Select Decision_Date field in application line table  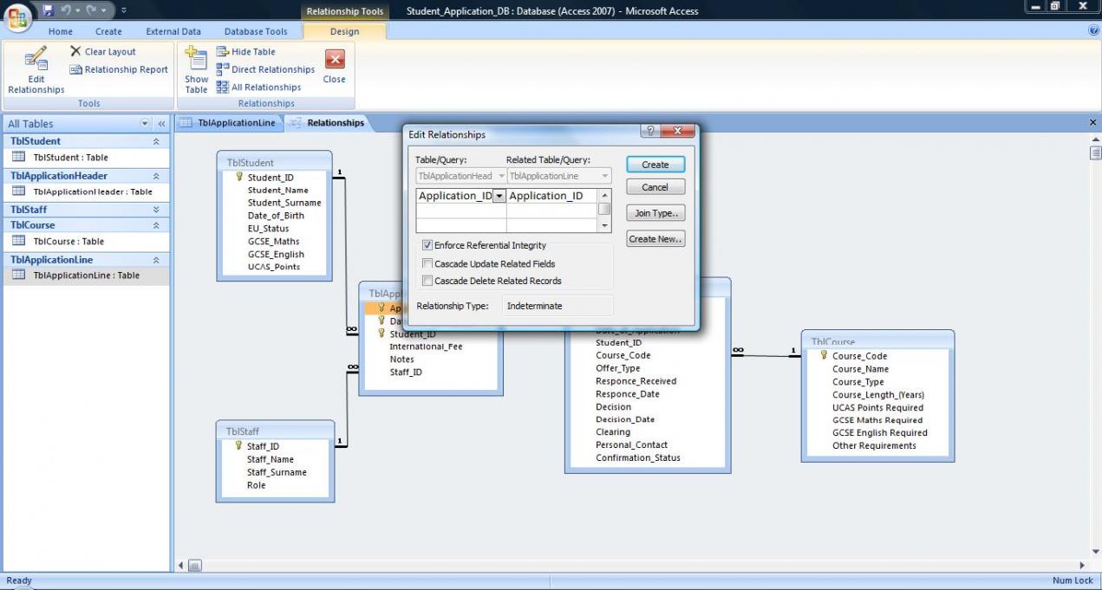point(625,419)
